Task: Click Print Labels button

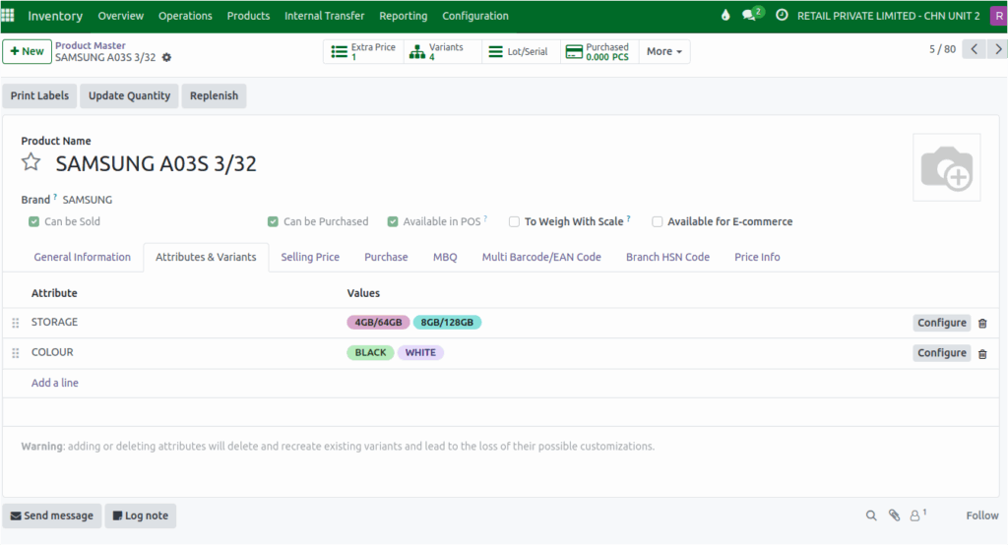Action: [x=39, y=95]
